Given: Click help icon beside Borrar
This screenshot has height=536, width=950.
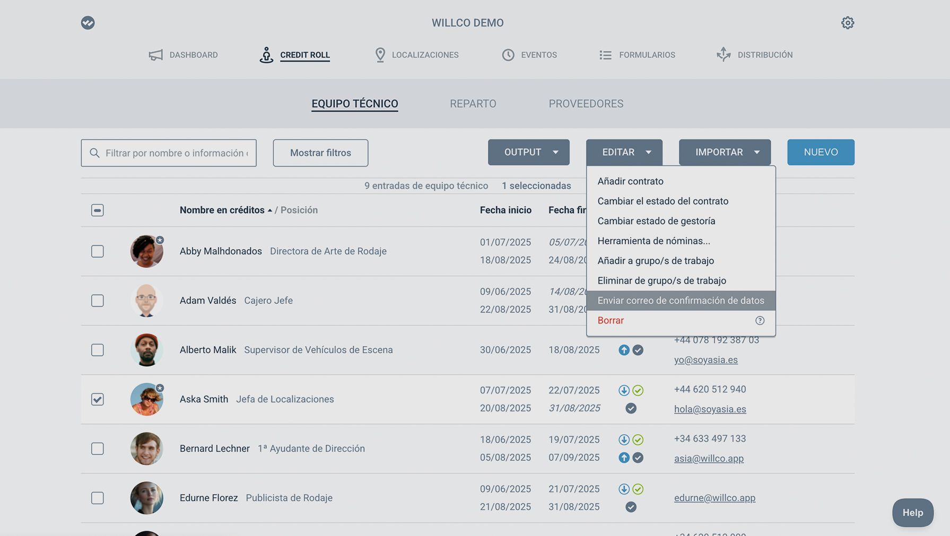Looking at the screenshot, I should [x=760, y=321].
